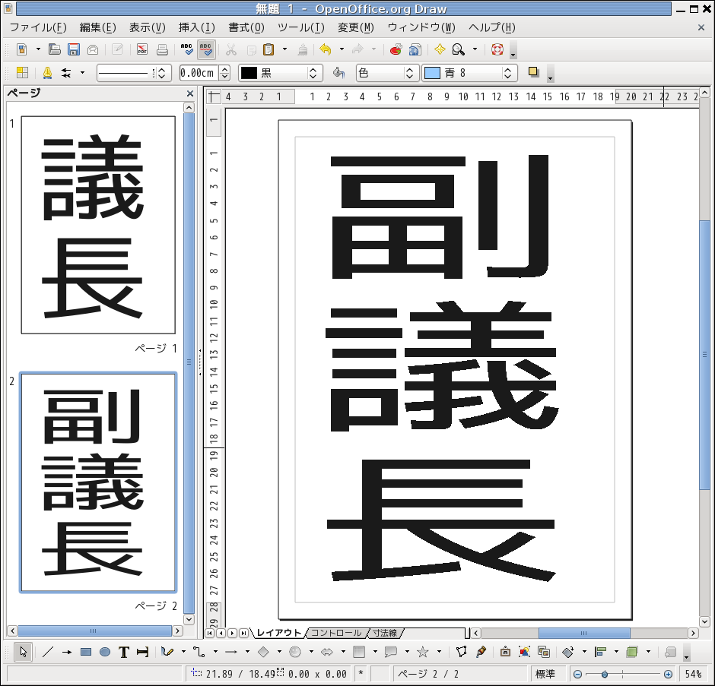
Task: Click the Undo arrow icon
Action: tap(326, 50)
